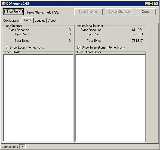
Task: Click the Save Changes button
Action: click(x=88, y=12)
